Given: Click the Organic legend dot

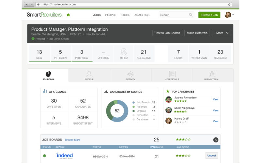Looking at the screenshot, I should click(133, 111).
